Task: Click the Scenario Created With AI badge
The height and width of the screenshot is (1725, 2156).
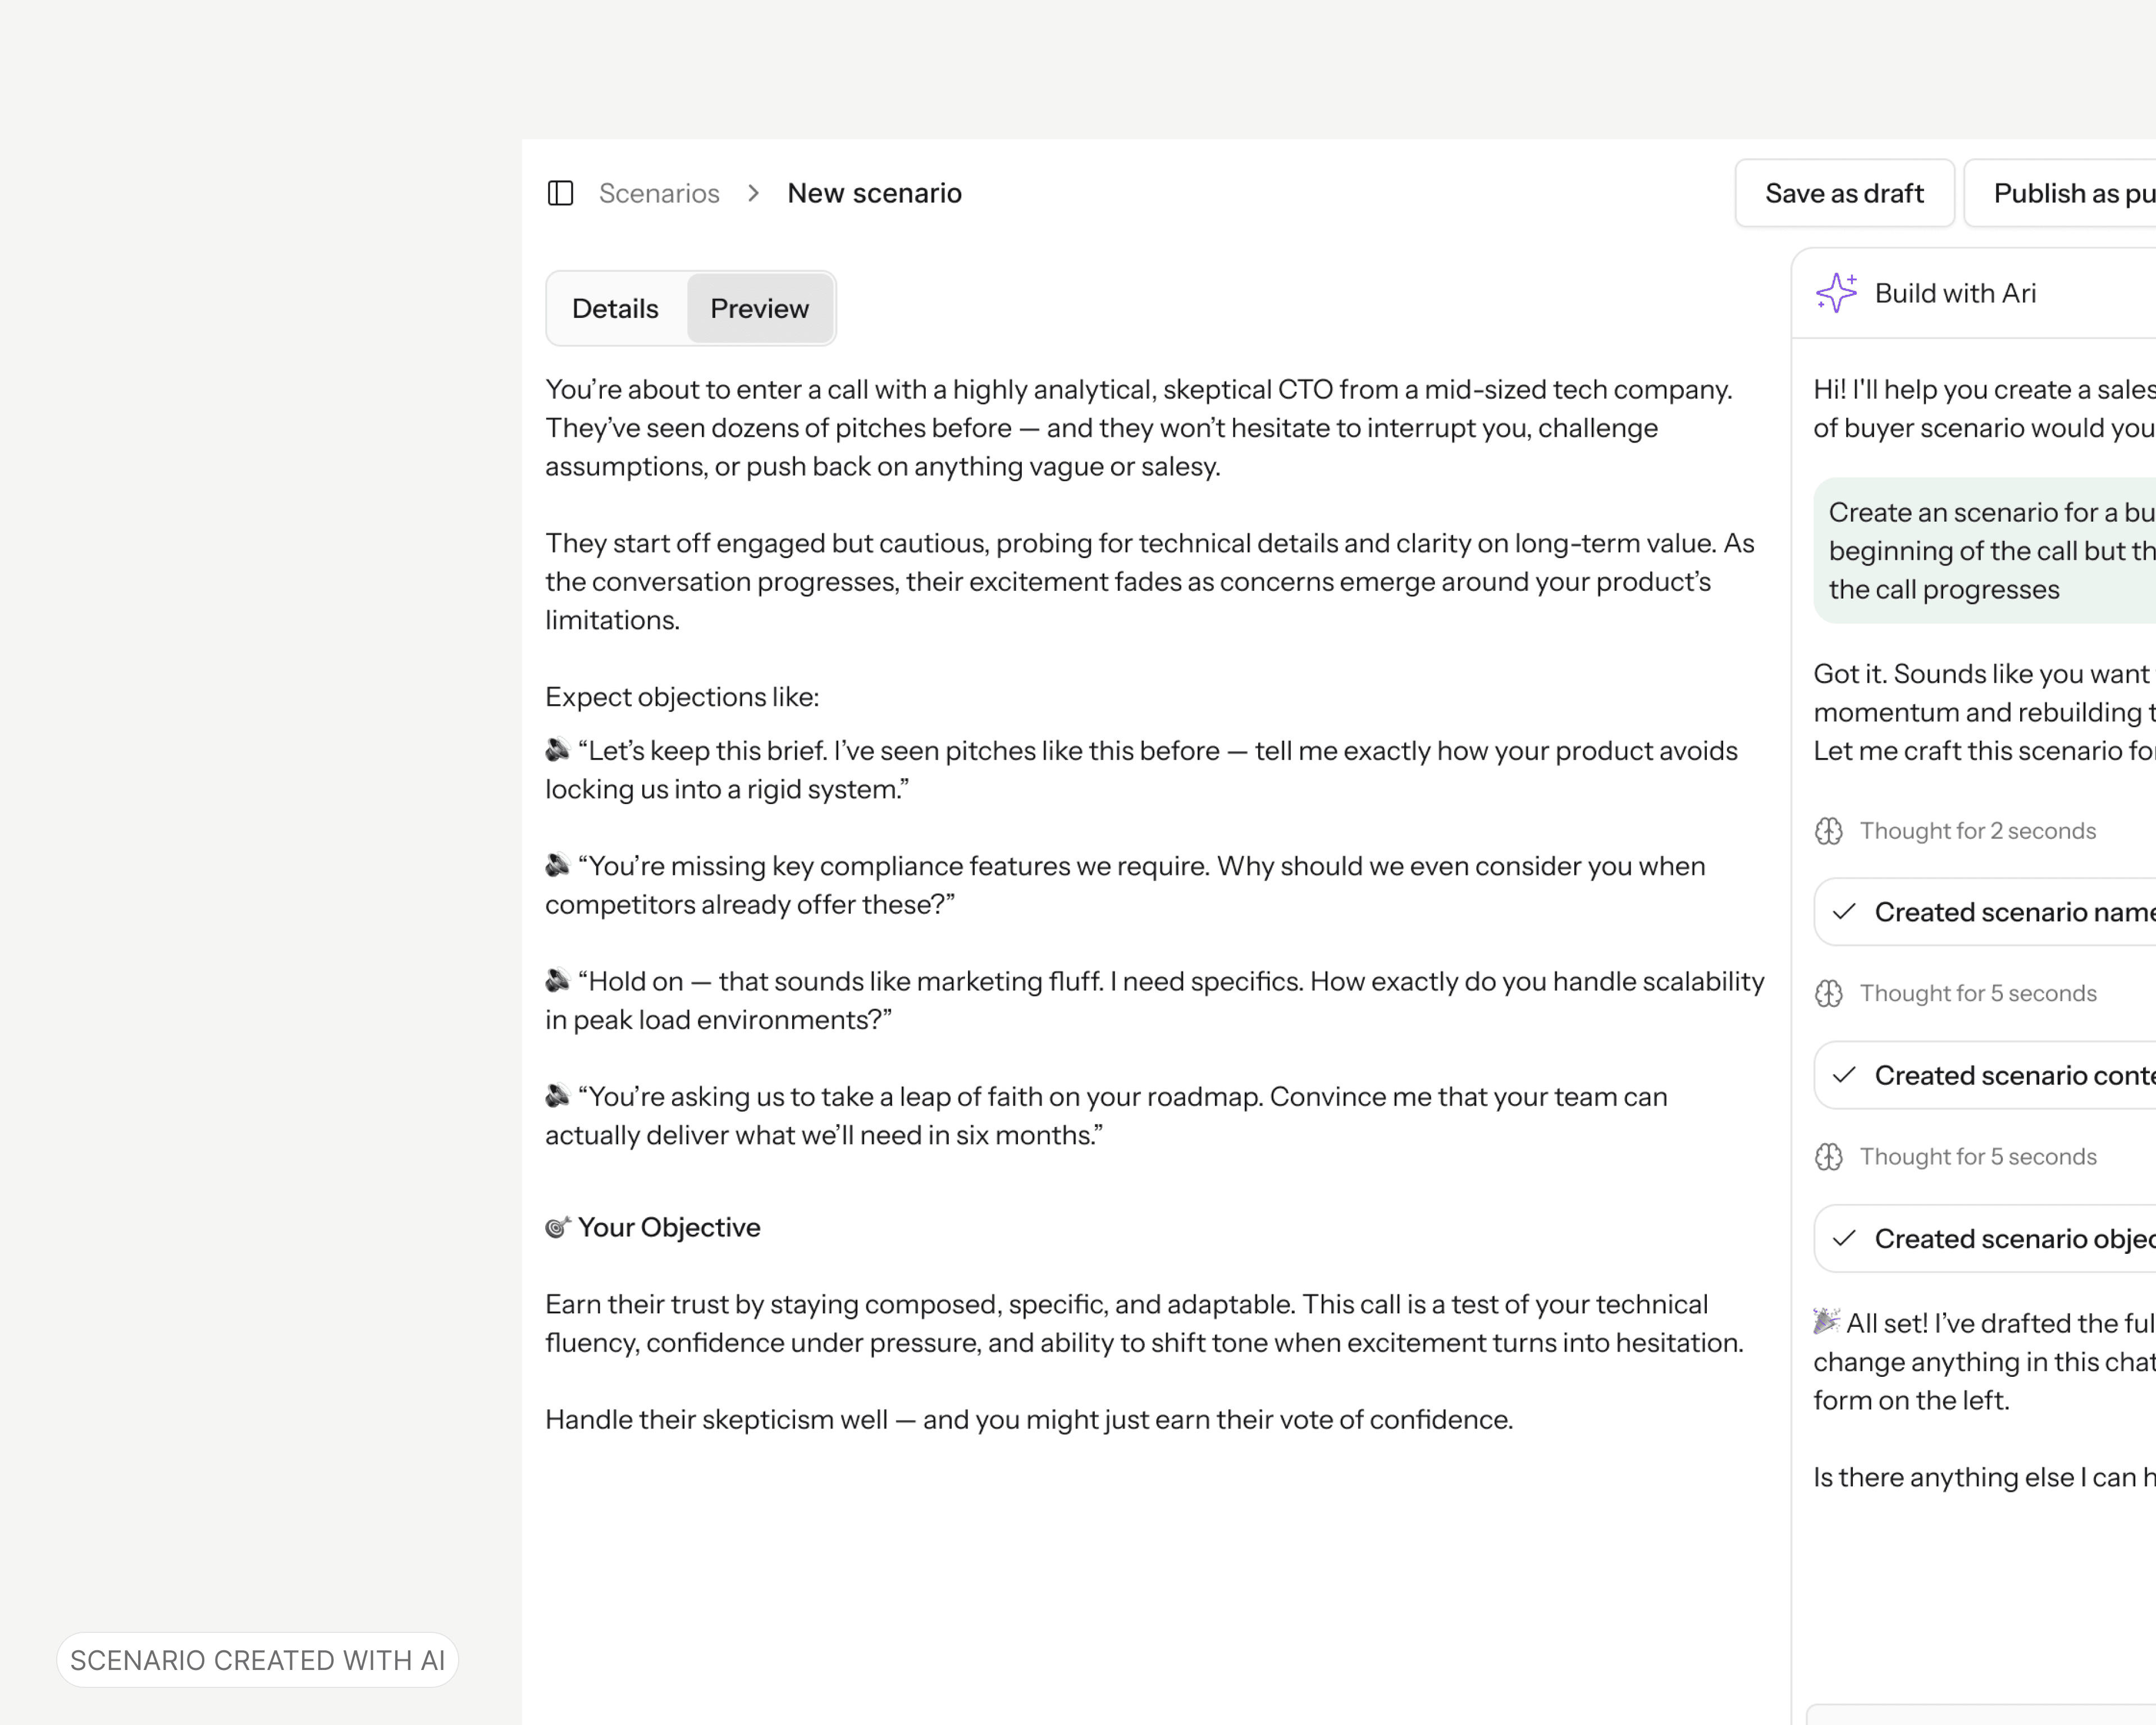Action: click(257, 1660)
